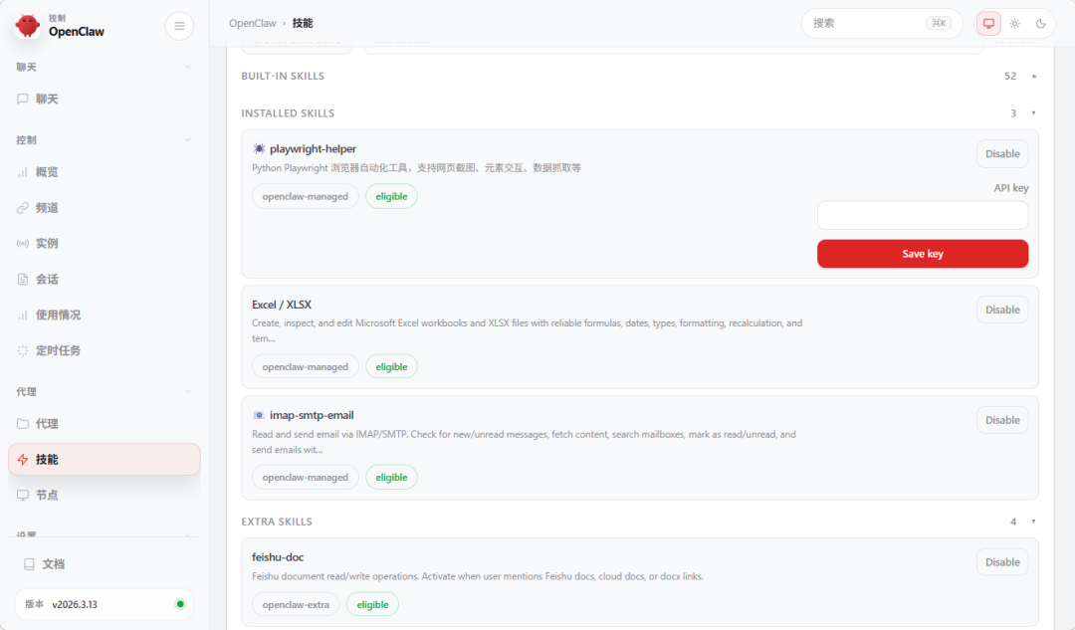Open 聊天 chat page

[x=105, y=99]
